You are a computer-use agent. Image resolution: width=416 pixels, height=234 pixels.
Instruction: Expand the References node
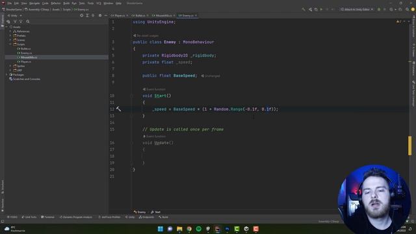point(10,31)
